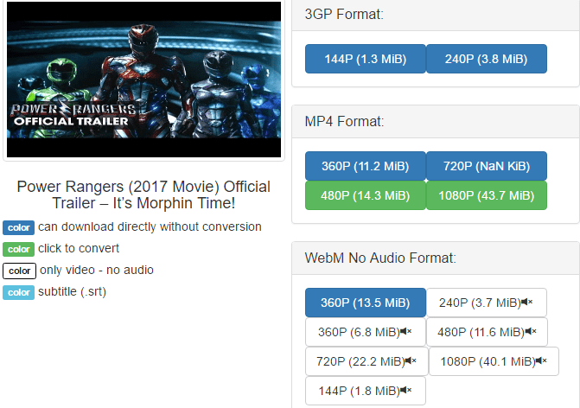The width and height of the screenshot is (580, 408).
Task: Click 'can download directly without conversion' text
Action: tap(150, 226)
